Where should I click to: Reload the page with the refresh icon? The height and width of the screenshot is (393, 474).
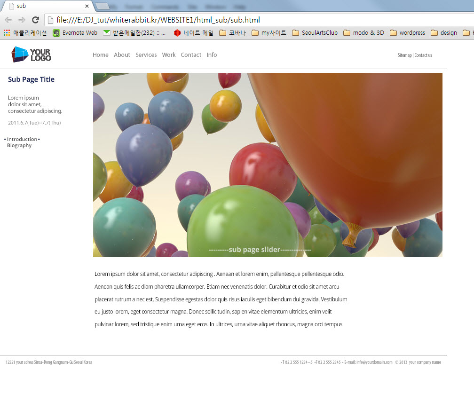tap(35, 20)
